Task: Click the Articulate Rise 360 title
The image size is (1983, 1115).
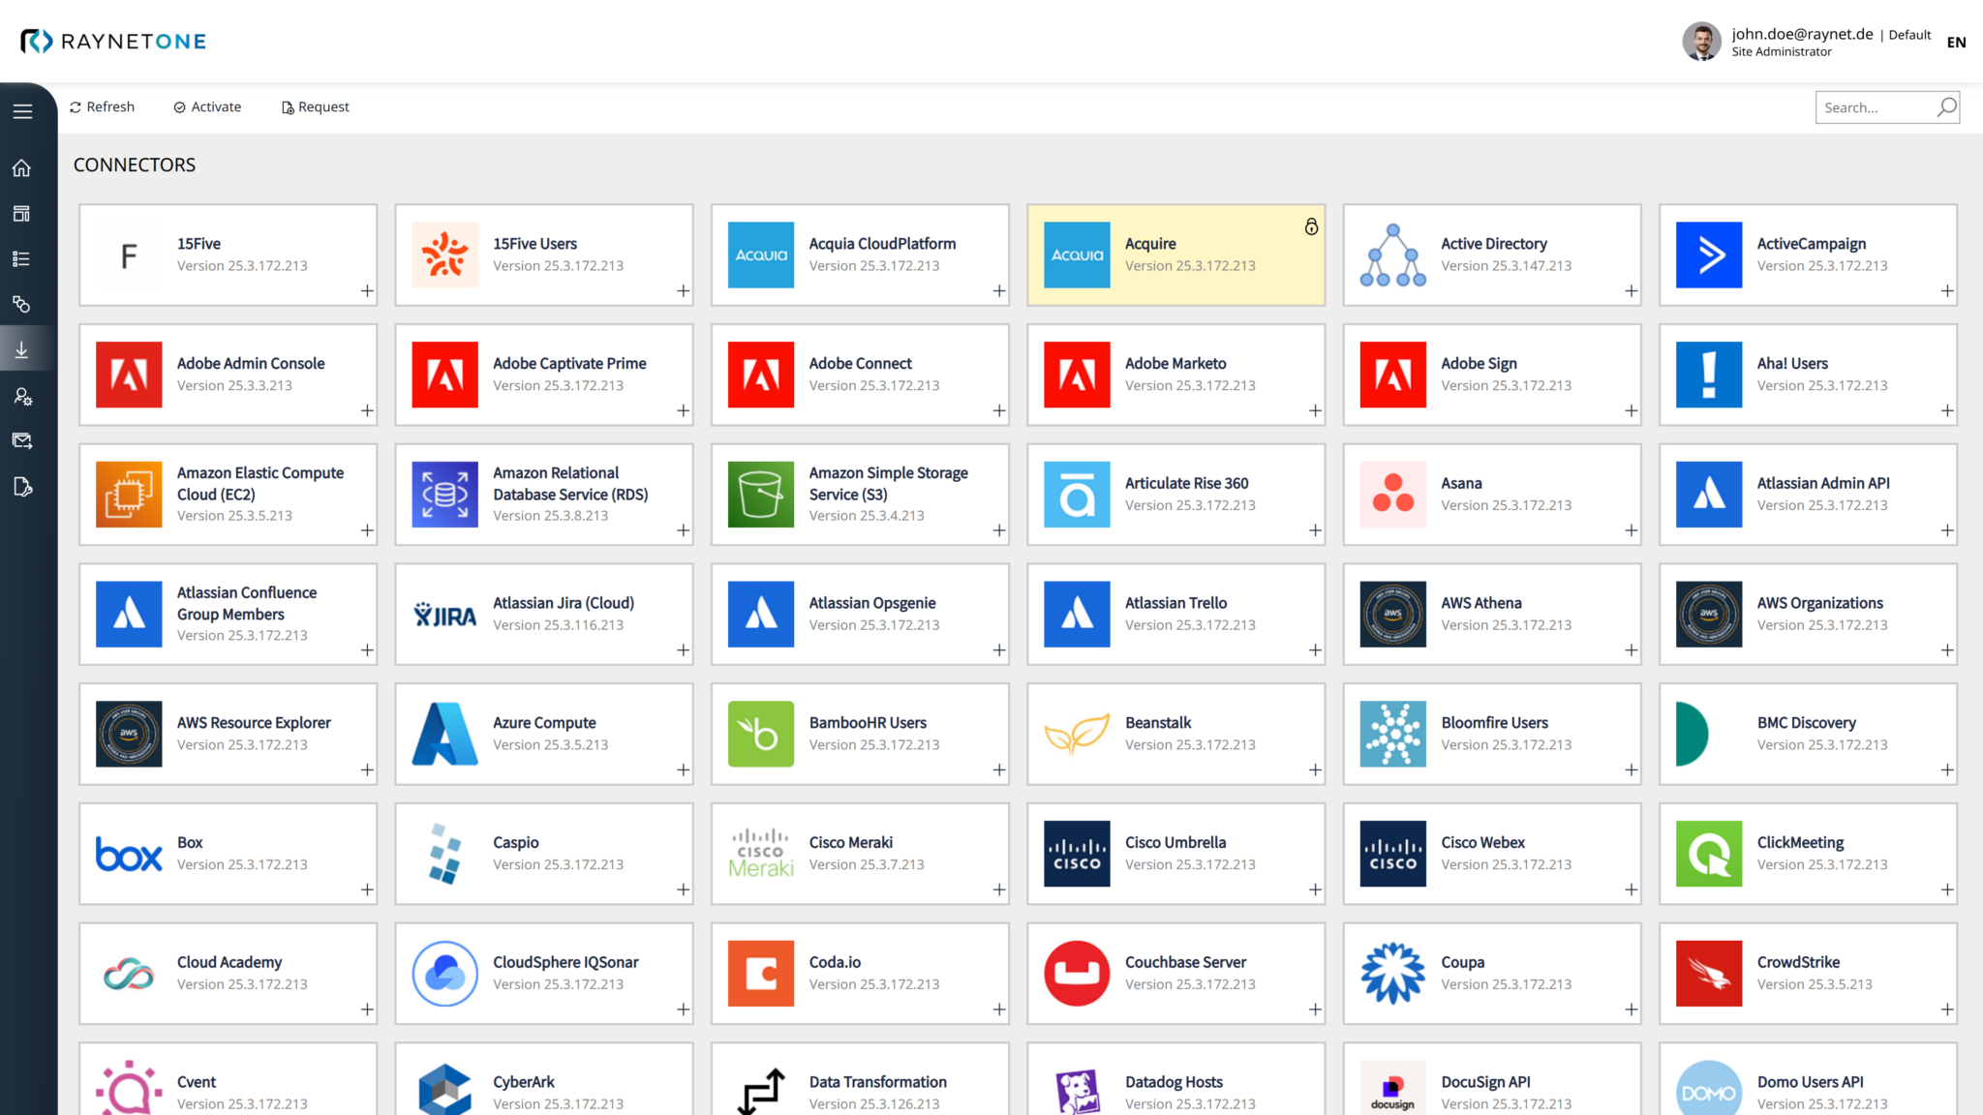Action: (1186, 483)
